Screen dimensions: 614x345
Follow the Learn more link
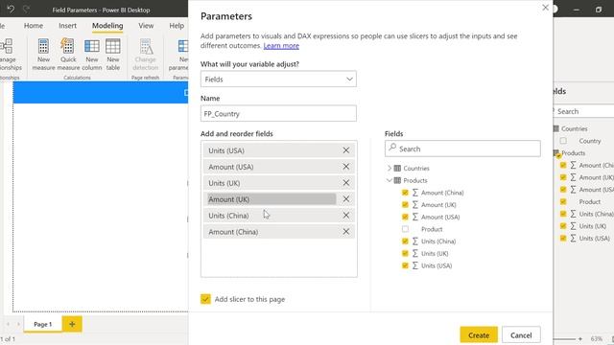pos(281,46)
